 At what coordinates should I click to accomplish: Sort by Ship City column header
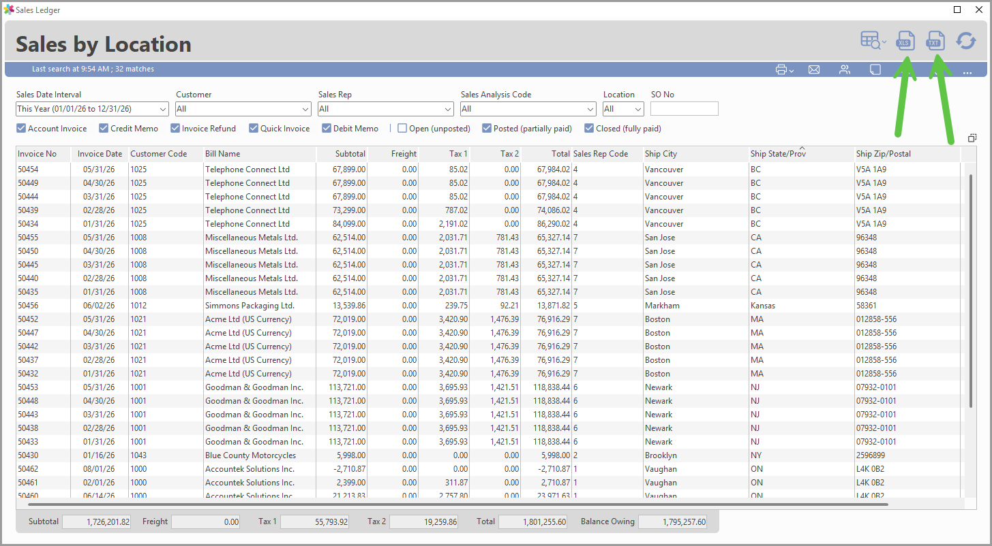(x=696, y=154)
